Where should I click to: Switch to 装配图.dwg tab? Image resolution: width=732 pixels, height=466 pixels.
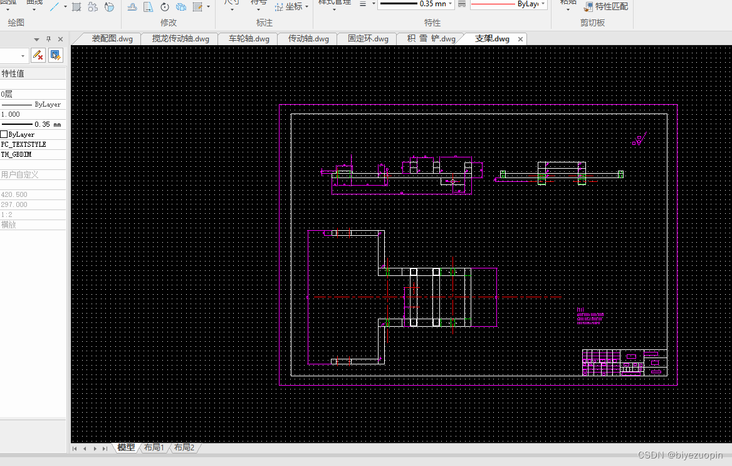(x=112, y=39)
